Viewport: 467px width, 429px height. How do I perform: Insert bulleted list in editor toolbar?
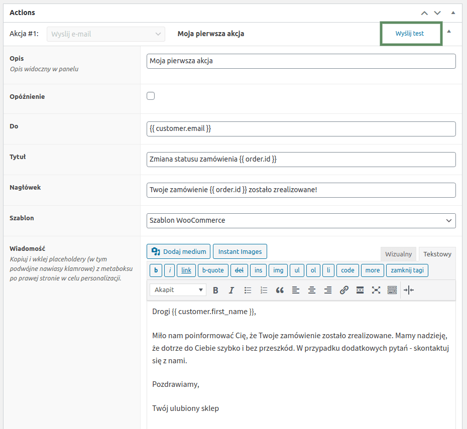248,290
